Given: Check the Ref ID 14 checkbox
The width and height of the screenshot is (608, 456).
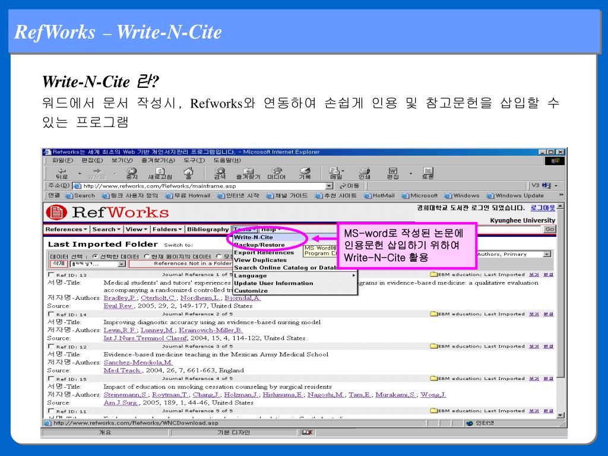Looking at the screenshot, I should tap(50, 313).
